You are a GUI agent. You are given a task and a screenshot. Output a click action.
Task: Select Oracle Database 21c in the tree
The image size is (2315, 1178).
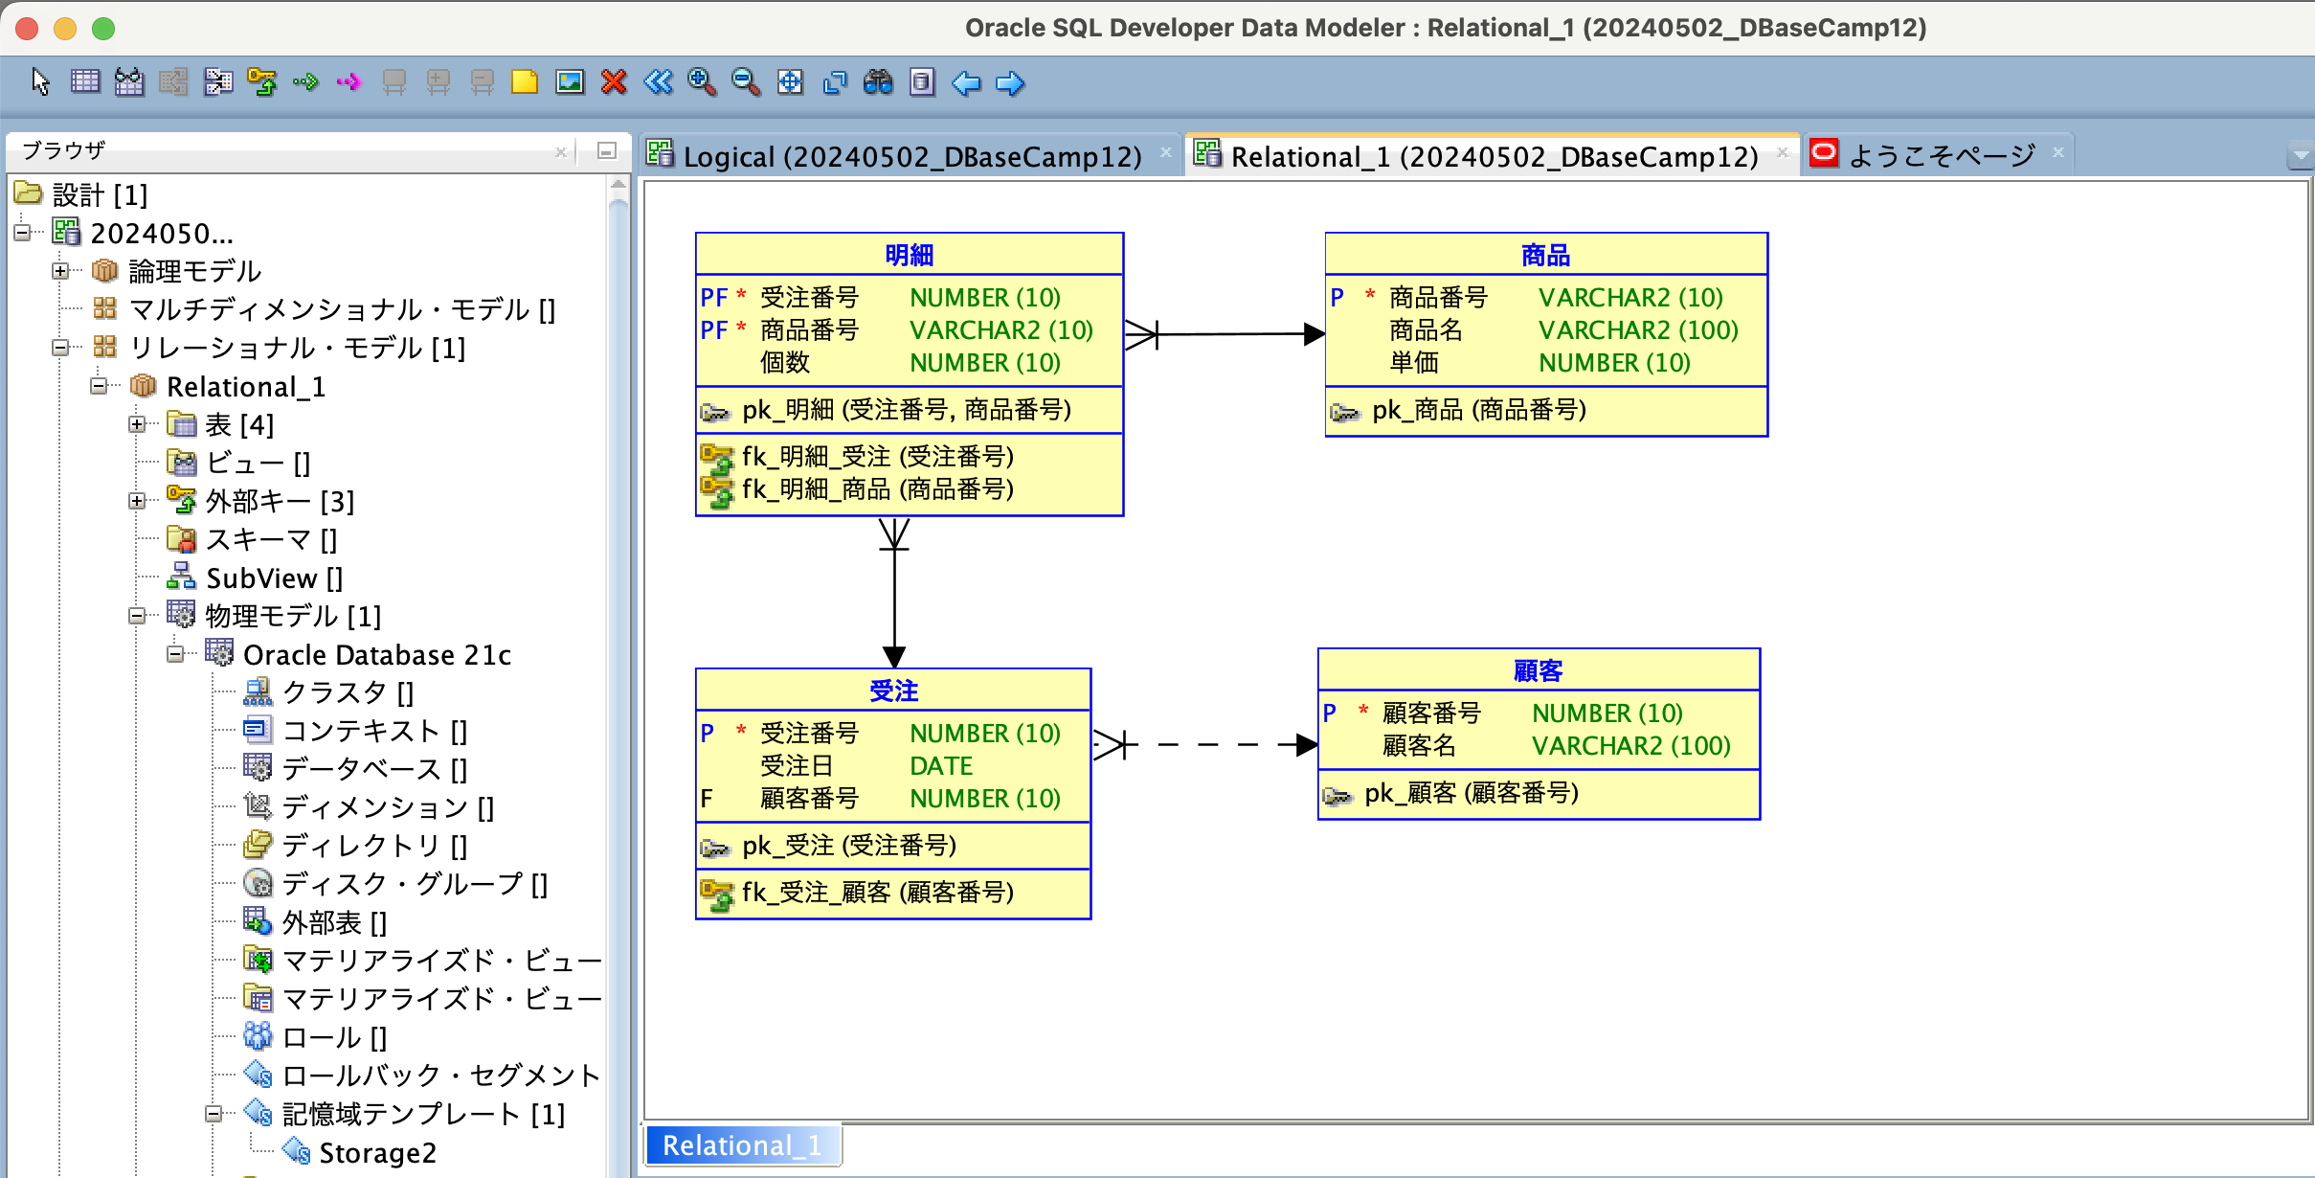378,654
